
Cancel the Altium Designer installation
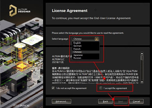point(136,101)
